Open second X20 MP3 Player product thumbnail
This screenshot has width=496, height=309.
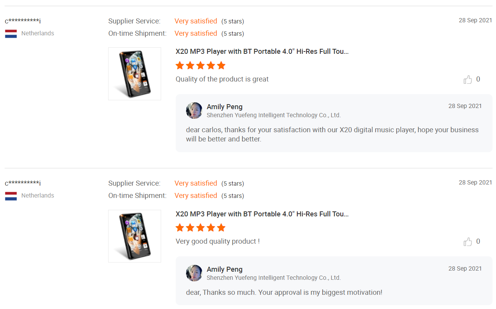(135, 236)
